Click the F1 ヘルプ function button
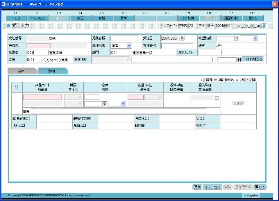This screenshot has width=279, height=201. click(16, 18)
